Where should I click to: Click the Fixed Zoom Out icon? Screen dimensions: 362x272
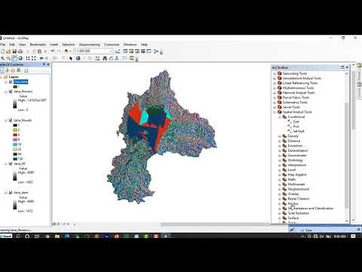(x=34, y=58)
